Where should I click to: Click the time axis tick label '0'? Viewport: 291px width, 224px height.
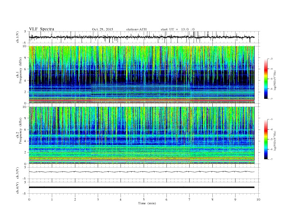(x=29, y=199)
